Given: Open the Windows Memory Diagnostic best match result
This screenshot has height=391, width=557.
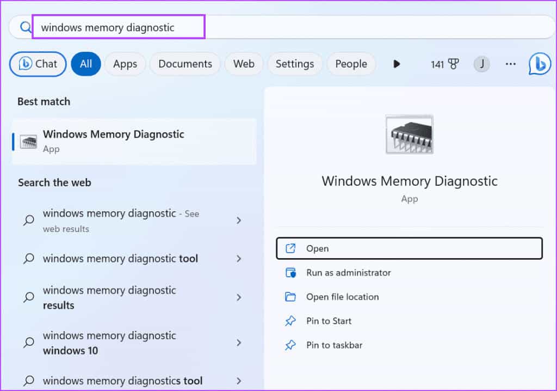Looking at the screenshot, I should 134,141.
